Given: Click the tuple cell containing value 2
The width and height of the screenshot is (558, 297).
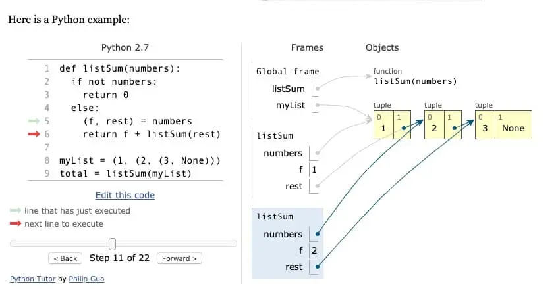Looking at the screenshot, I should (434, 125).
